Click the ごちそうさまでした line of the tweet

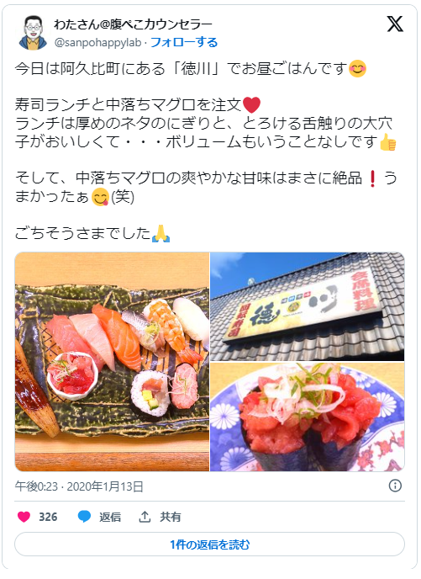pos(92,233)
